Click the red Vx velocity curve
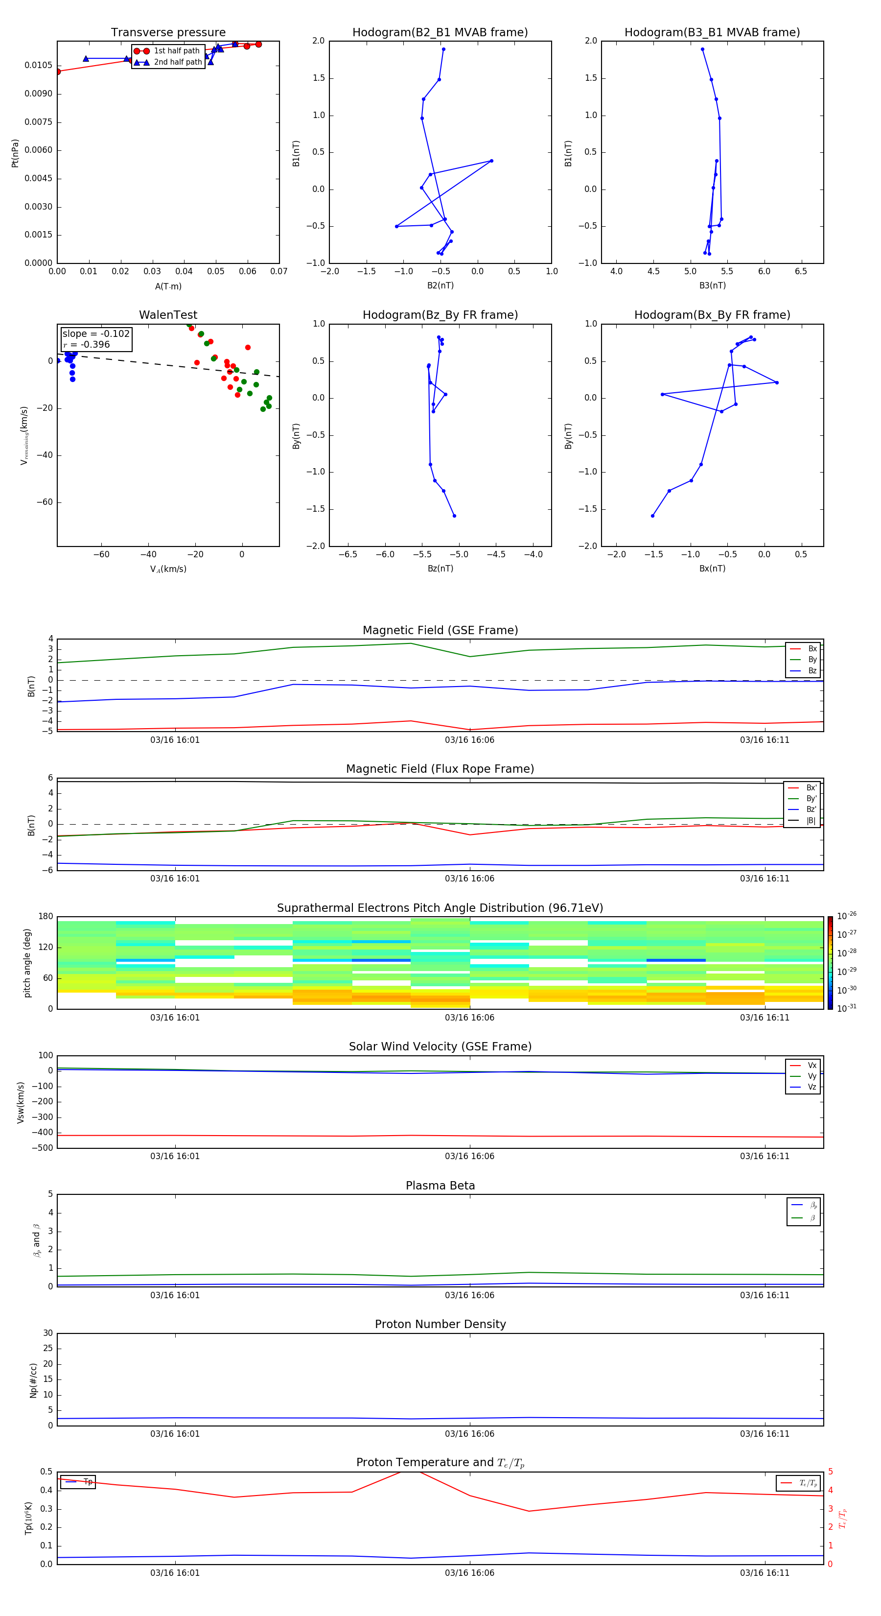 pyautogui.click(x=440, y=1136)
